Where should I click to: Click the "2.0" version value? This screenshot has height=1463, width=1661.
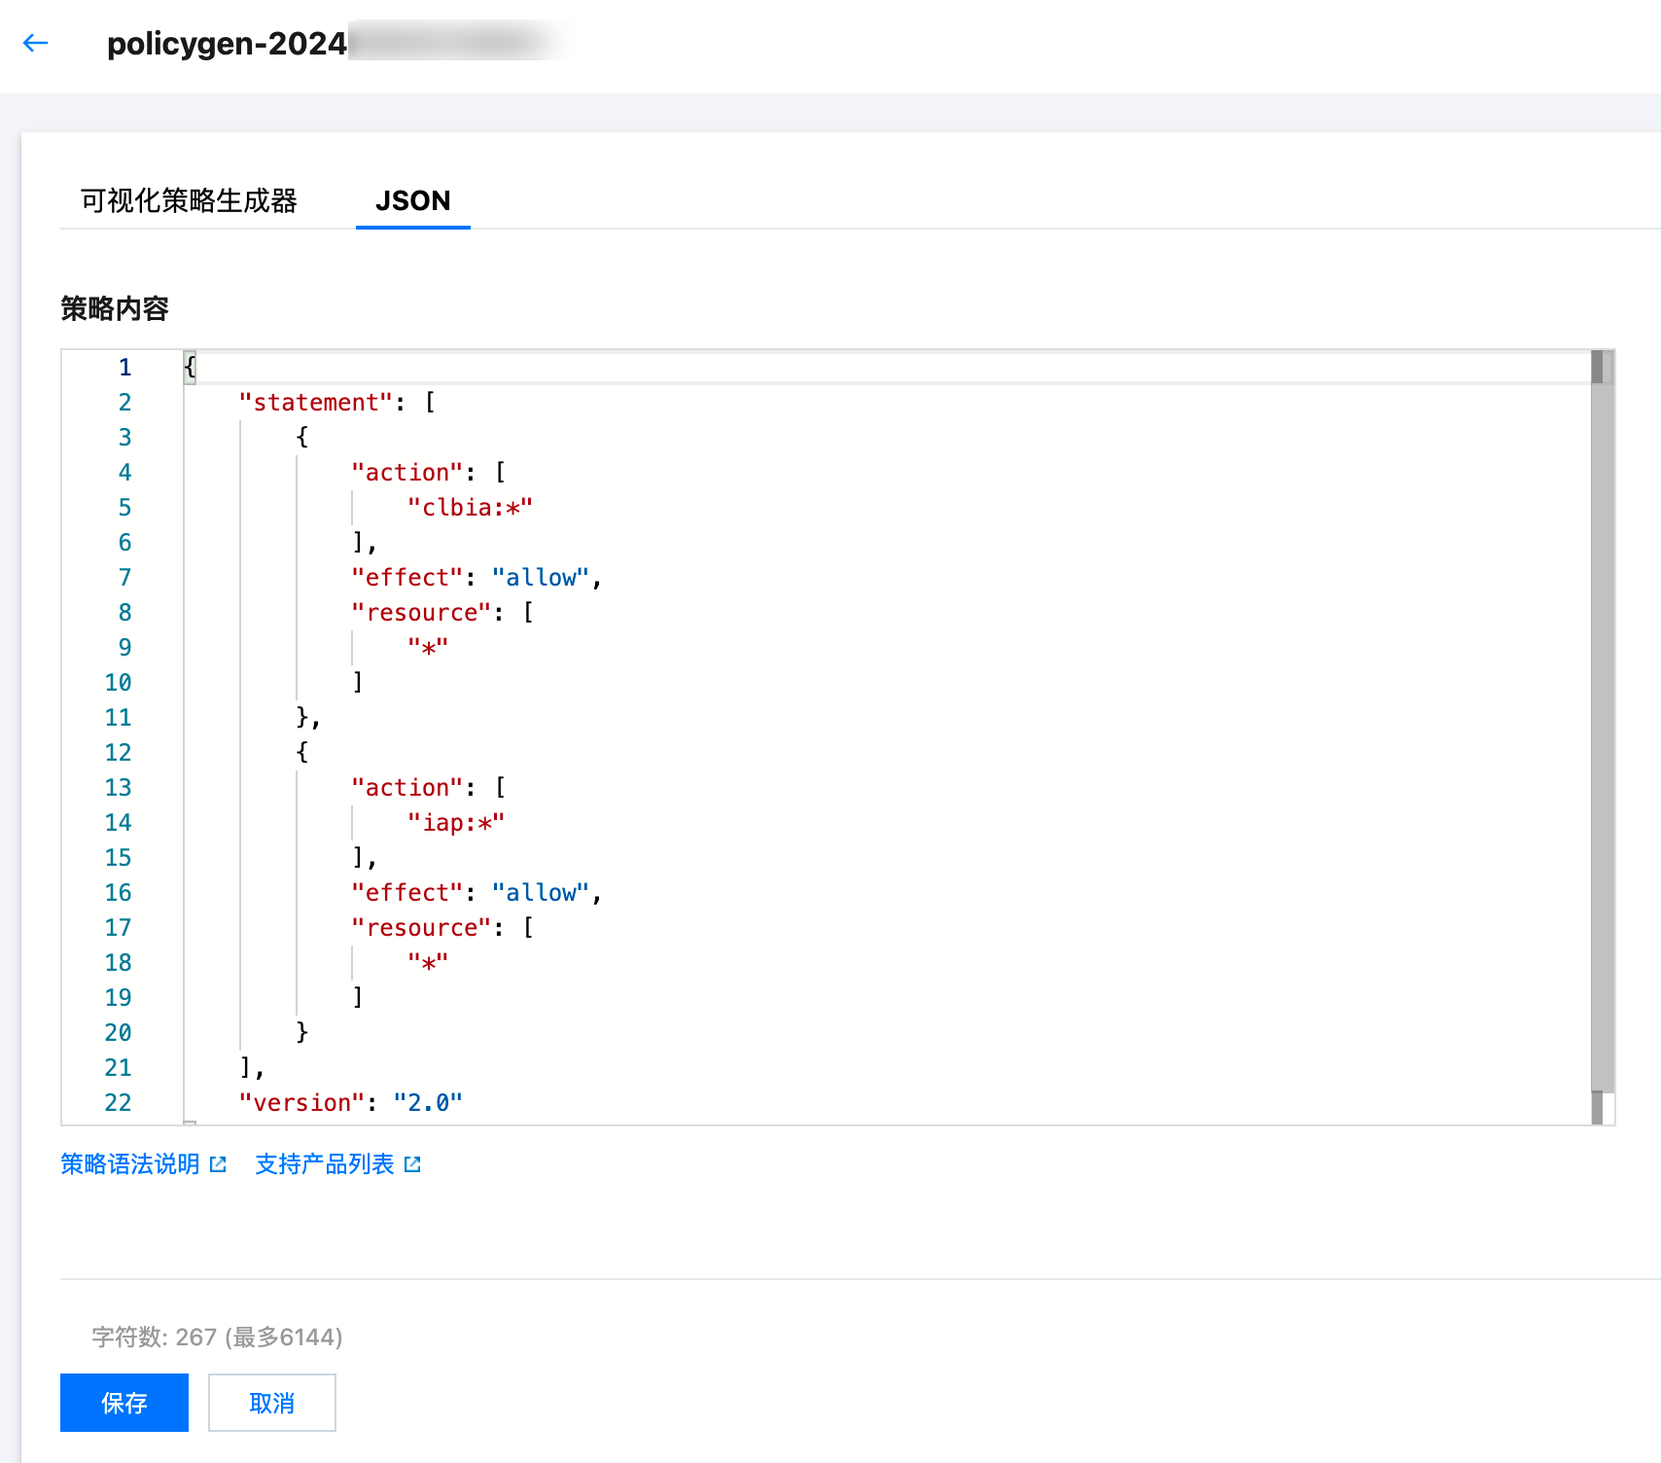click(x=428, y=1103)
